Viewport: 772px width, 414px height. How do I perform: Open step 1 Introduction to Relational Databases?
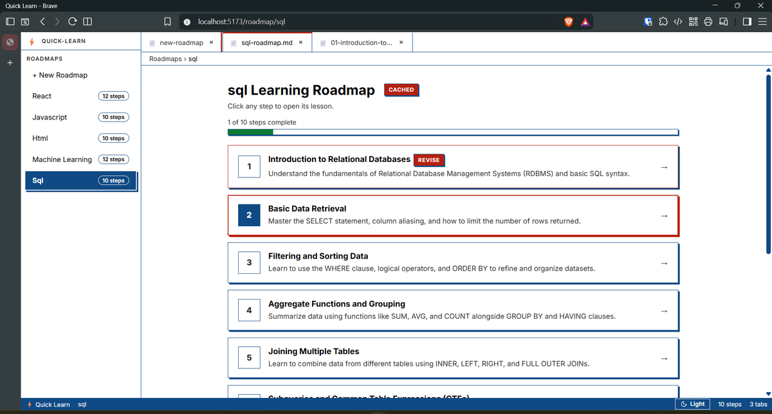(x=454, y=167)
